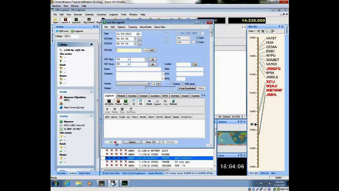Open the RST Rcvd dropdown
This screenshot has height=191, width=339.
pyautogui.click(x=128, y=64)
